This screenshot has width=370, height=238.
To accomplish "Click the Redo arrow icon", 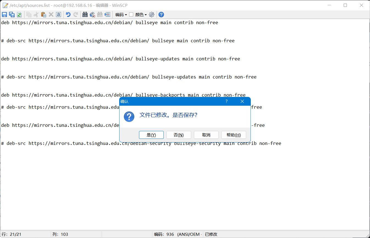I will pos(76,15).
